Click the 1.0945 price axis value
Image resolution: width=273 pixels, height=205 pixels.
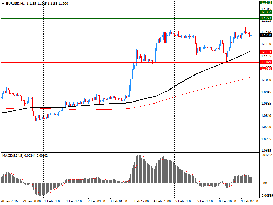[x=266, y=92]
